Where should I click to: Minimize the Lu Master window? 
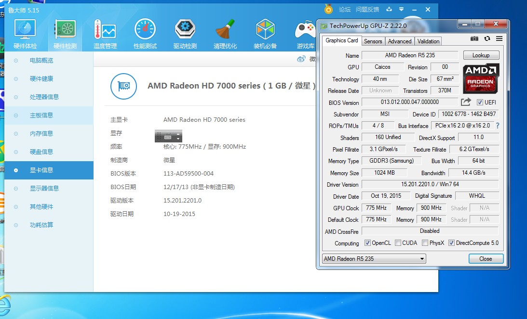point(414,10)
